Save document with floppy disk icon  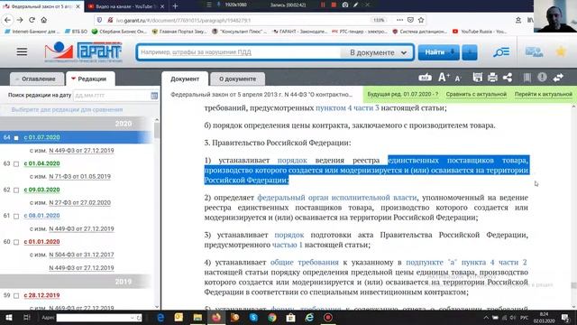point(477,78)
